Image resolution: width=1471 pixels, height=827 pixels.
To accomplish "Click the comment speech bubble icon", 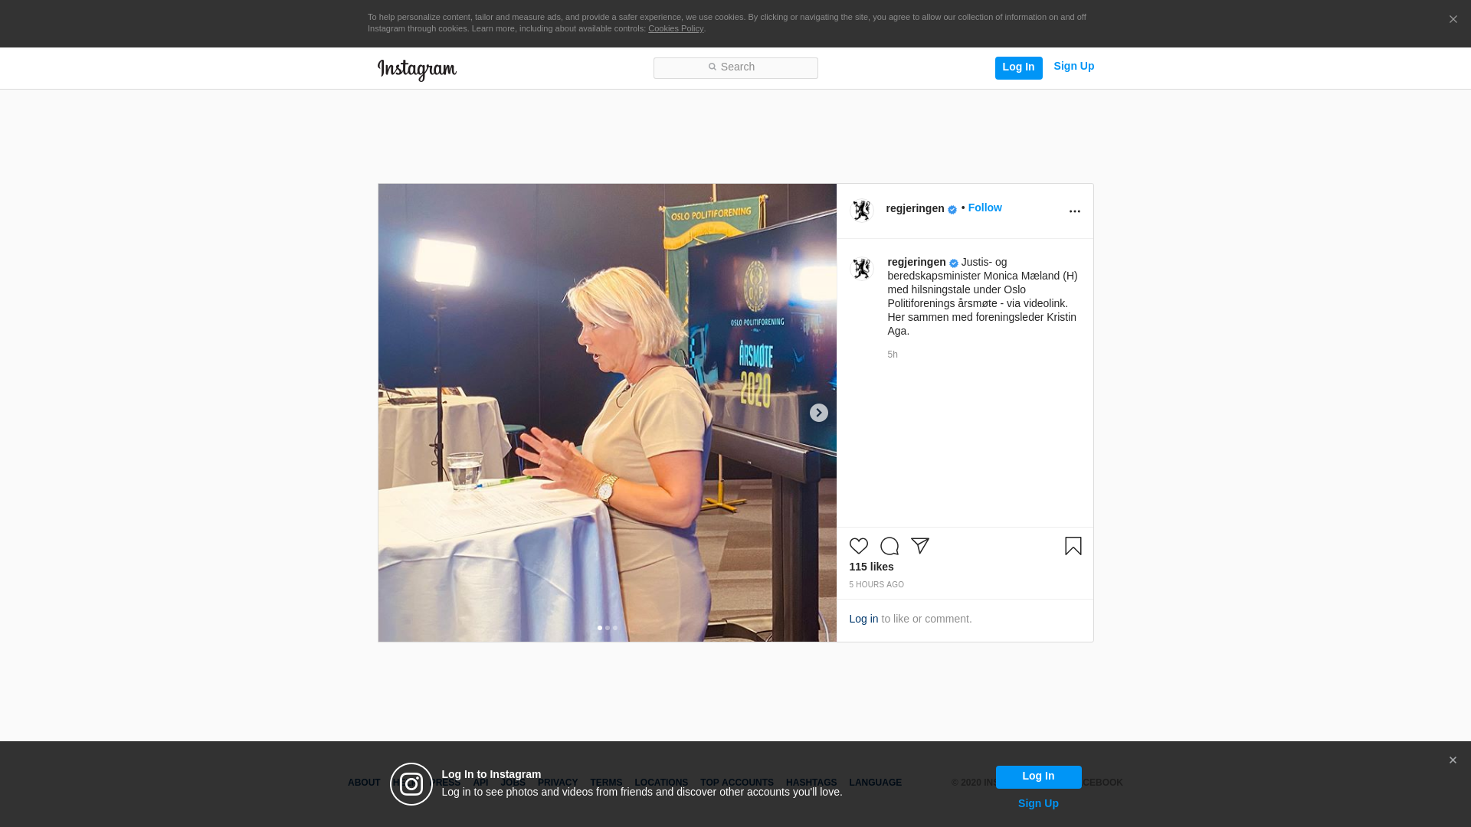I will 889,546.
